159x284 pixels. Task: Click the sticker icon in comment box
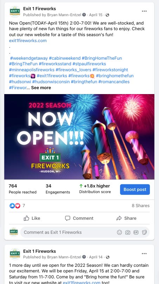coord(144,232)
